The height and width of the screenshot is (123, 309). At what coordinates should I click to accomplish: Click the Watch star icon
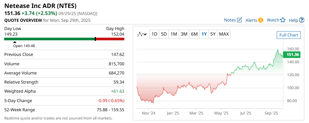pos(283,20)
